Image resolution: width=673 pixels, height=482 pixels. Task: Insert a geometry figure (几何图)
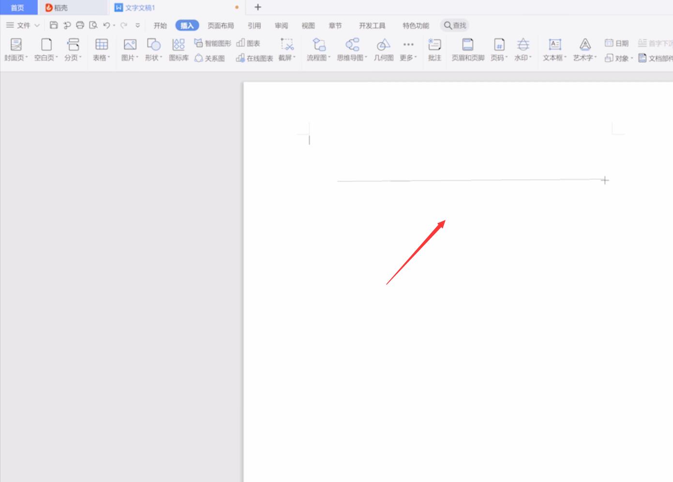click(384, 50)
